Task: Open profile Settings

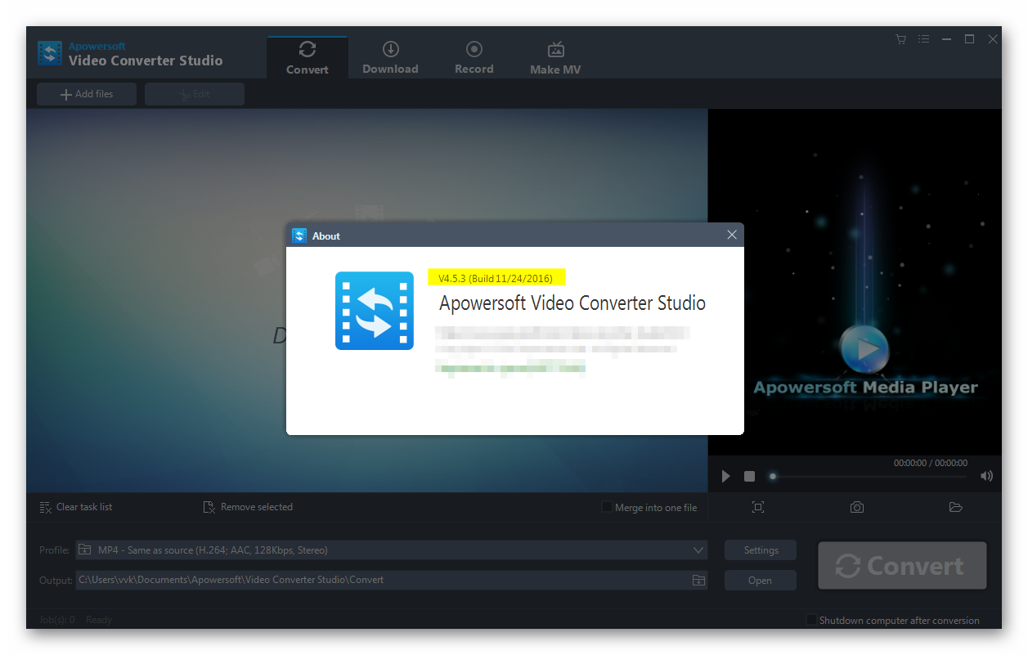Action: (x=761, y=550)
